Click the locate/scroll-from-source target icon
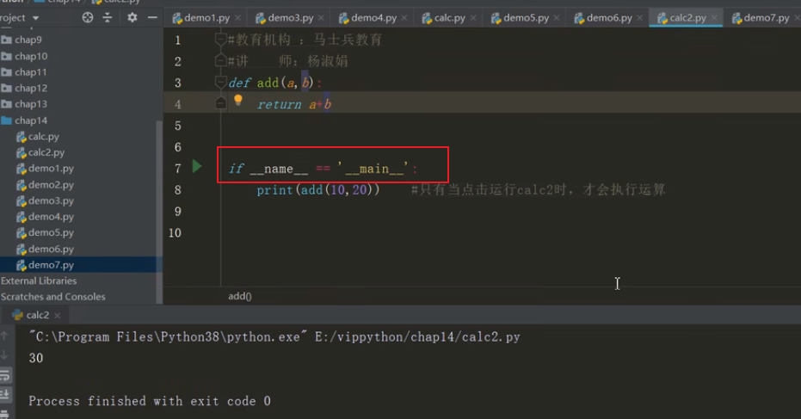801x419 pixels. click(88, 18)
